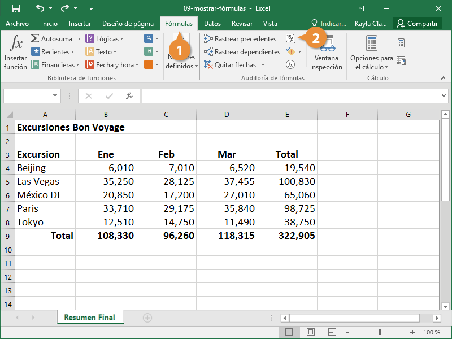Screen dimensions: 452x339
Task: Select the Resumen Final sheet tab
Action: point(89,318)
